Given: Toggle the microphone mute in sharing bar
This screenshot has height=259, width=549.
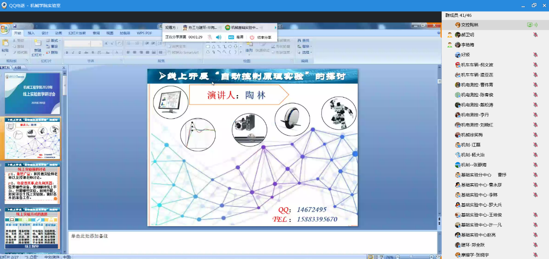Looking at the screenshot, I should click(210, 38).
